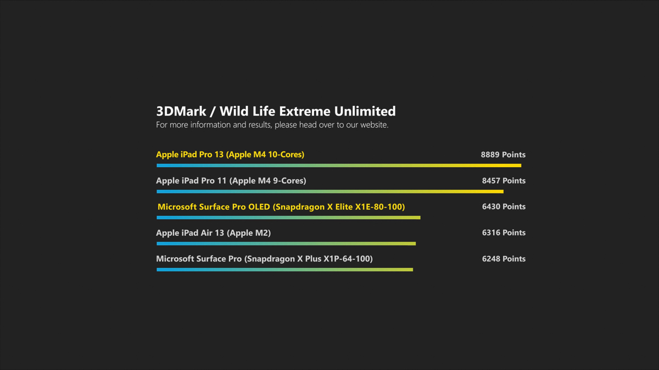Select the 'Apple iPad Air 13 (Apple M2)' label
The image size is (659, 370).
click(213, 233)
